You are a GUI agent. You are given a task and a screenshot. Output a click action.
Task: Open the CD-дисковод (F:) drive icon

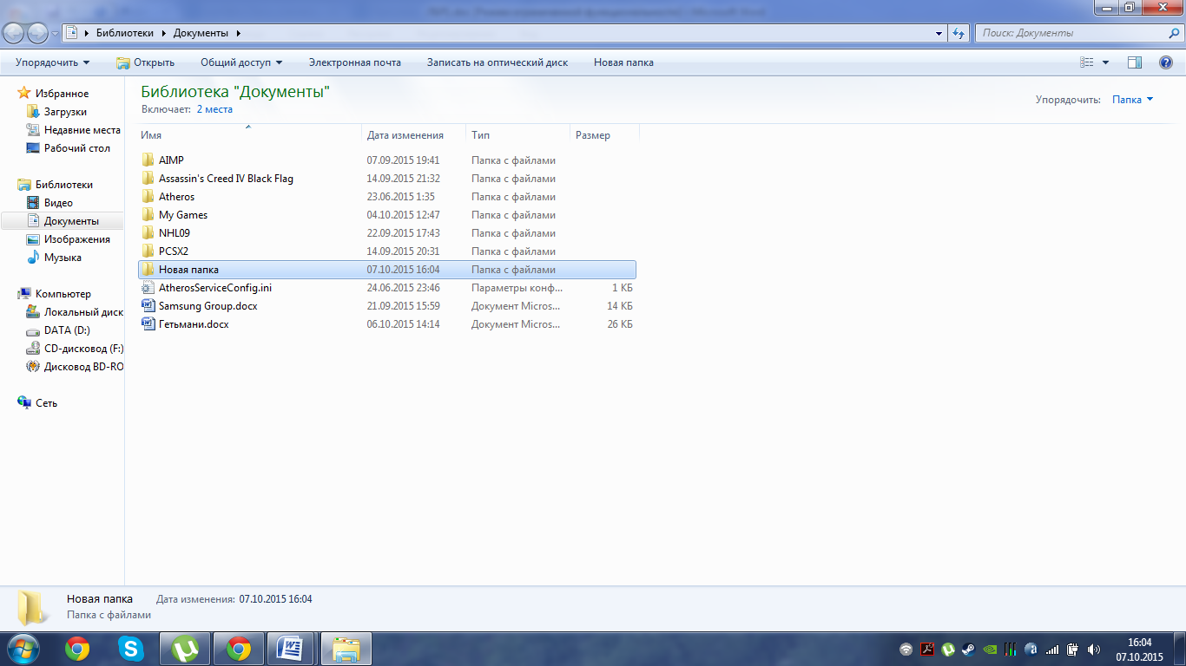pos(33,349)
